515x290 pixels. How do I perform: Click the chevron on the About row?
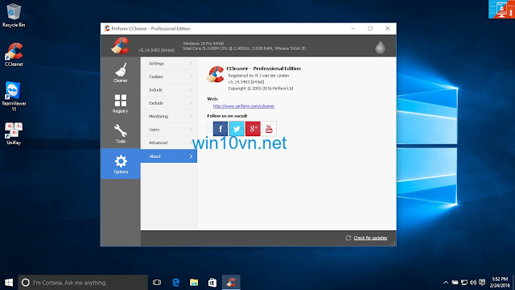191,156
